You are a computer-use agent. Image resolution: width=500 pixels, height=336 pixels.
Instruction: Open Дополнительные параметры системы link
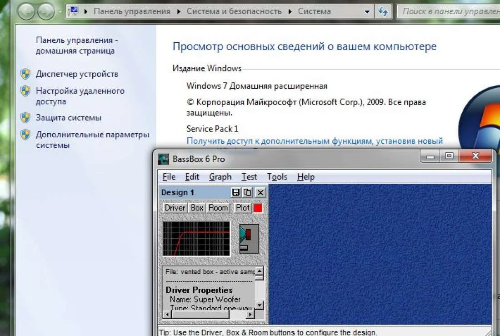click(92, 140)
